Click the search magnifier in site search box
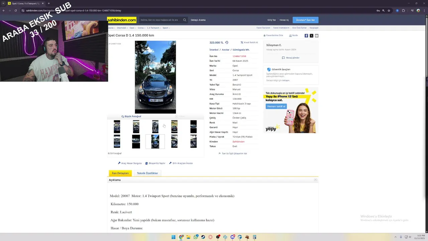Screen dimensions: 428x241 [x=185, y=20]
